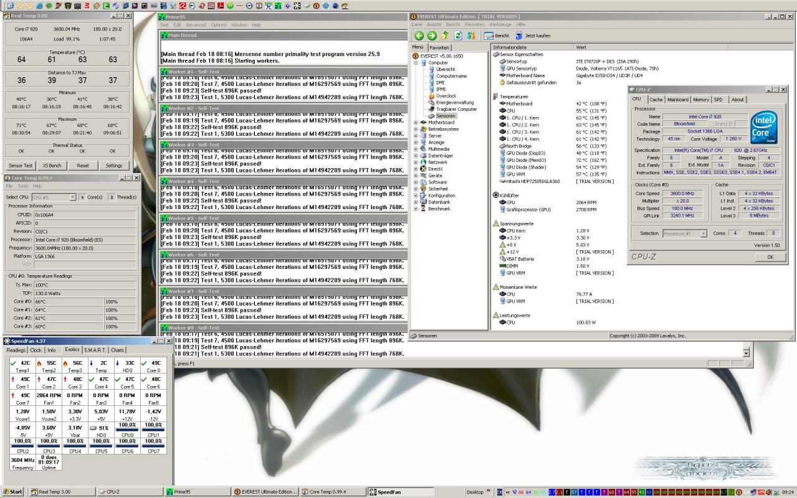Switch to Favoriten tab in EVEREST
797x498 pixels.
[x=439, y=47]
